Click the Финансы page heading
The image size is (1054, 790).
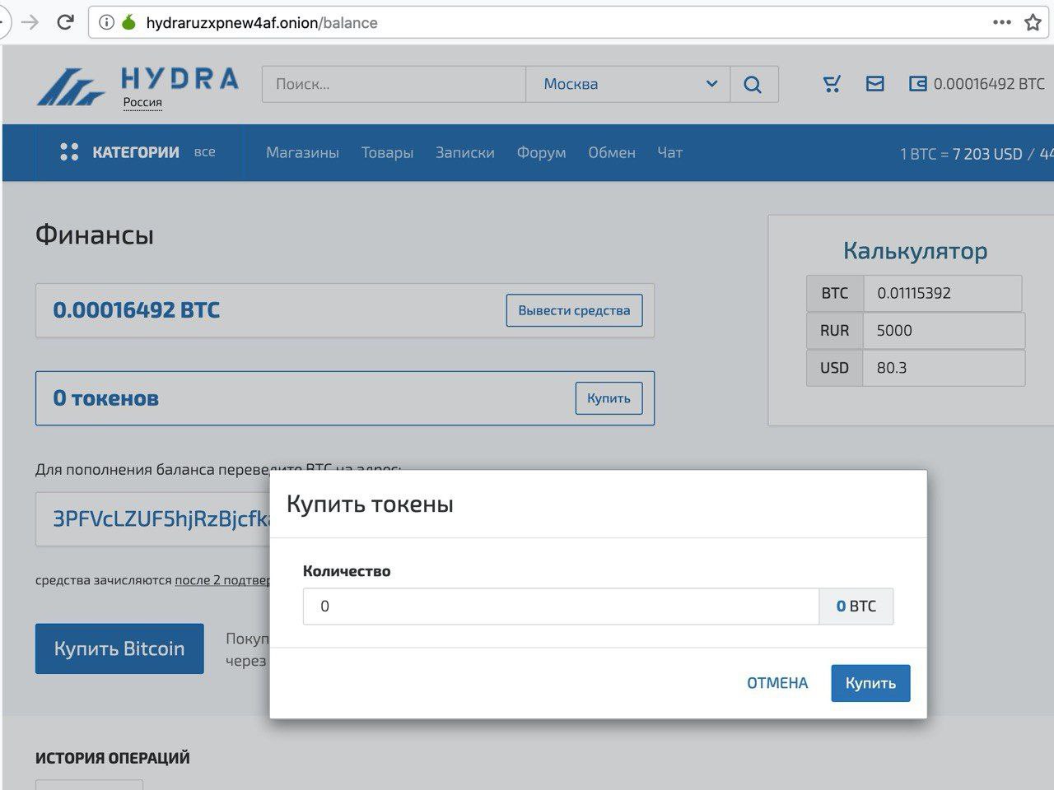(95, 235)
